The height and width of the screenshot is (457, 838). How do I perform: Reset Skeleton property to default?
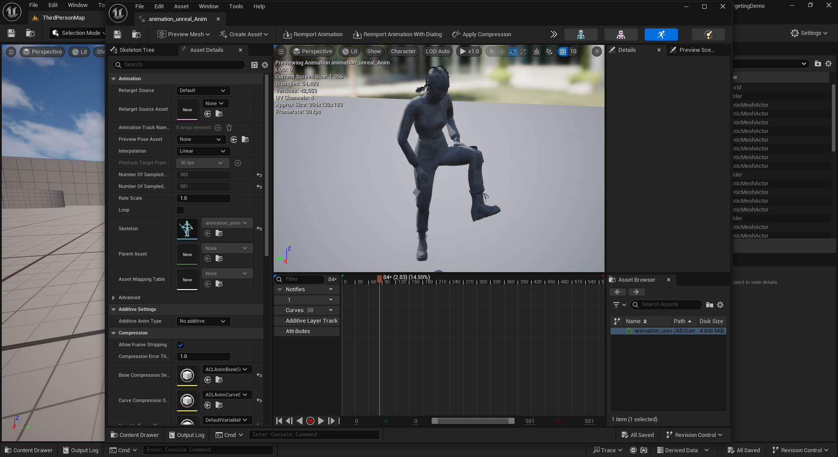click(259, 228)
